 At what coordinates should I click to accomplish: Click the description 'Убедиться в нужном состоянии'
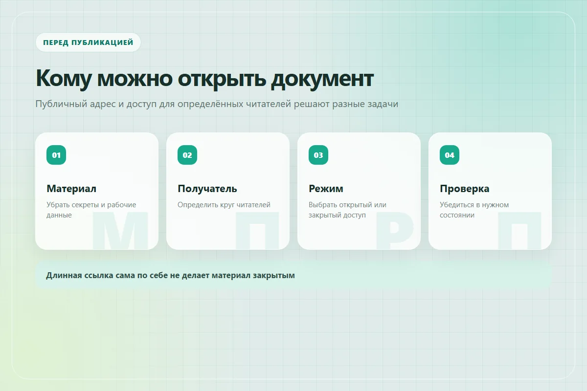[474, 210]
